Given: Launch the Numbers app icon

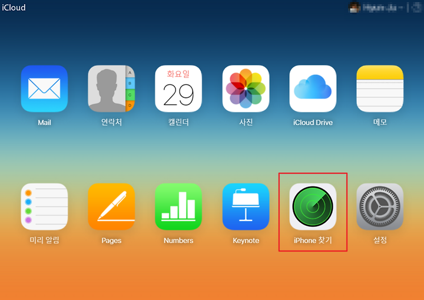Looking at the screenshot, I should pyautogui.click(x=178, y=207).
